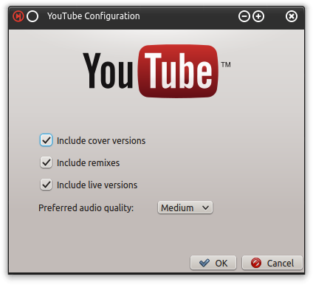This screenshot has width=313, height=285.
Task: Confirm settings with OK button
Action: click(x=213, y=263)
